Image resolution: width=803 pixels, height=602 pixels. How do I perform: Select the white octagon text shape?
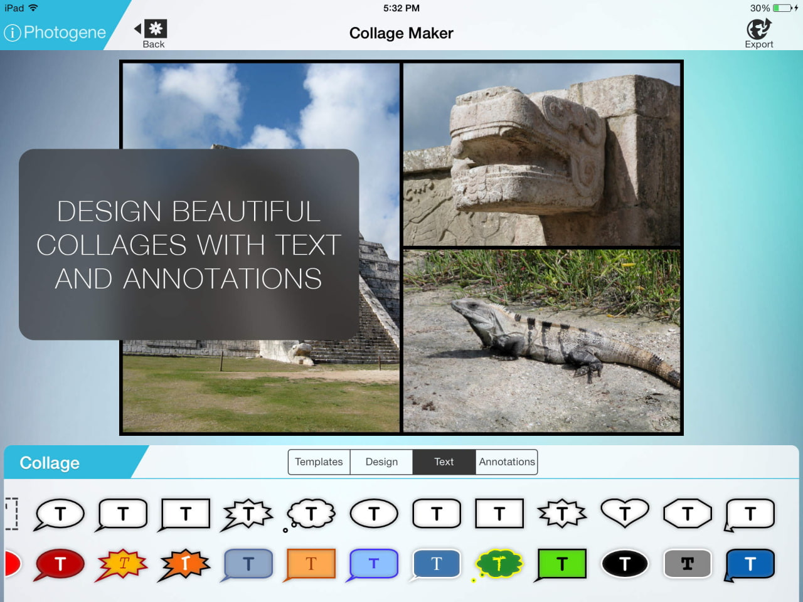click(687, 514)
